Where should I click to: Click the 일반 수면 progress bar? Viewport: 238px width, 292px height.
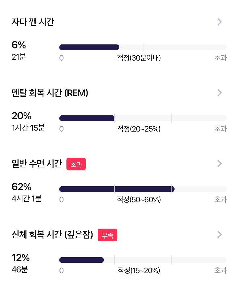(143, 189)
